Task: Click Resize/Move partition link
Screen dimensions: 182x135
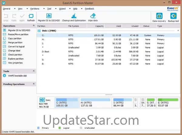Action: pyautogui.click(x=18, y=35)
